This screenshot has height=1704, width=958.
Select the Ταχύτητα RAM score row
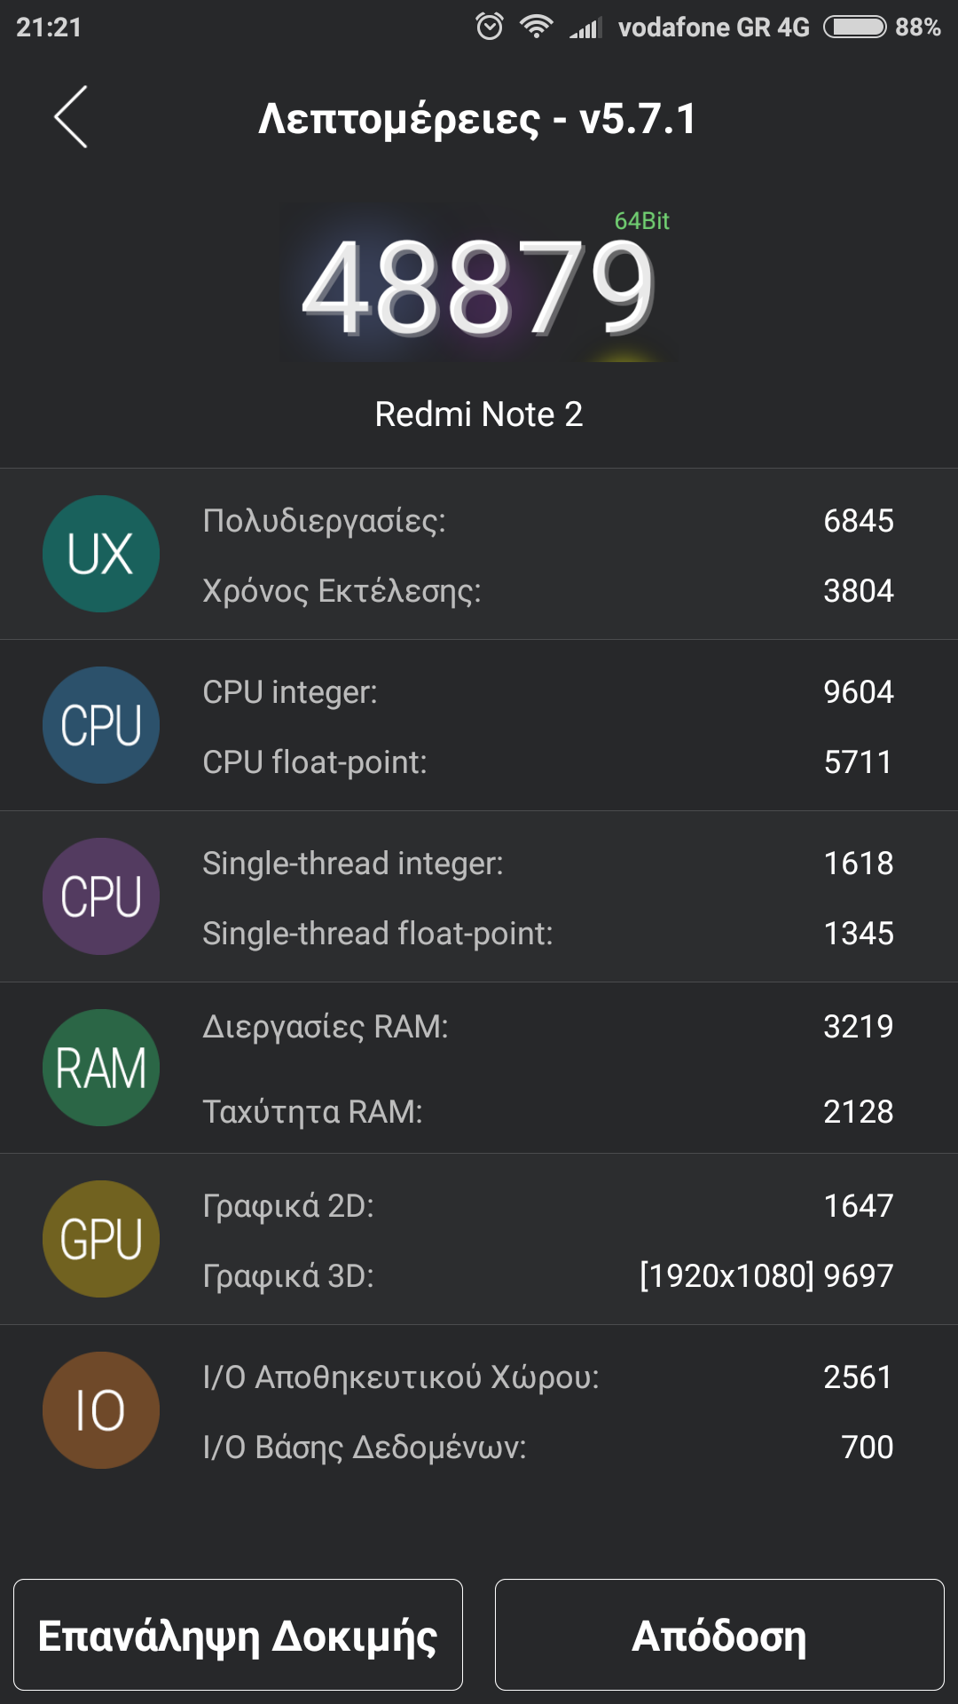547,1112
